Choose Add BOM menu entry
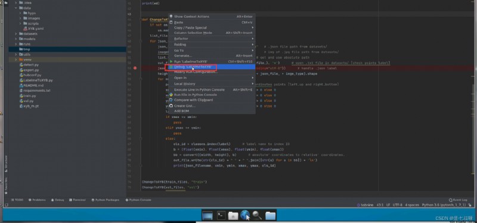The height and width of the screenshot is (223, 477). [x=212, y=111]
